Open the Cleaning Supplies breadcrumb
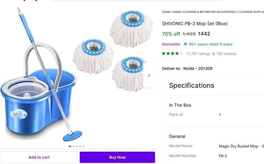This screenshot has width=264, height=164. [251, 12]
